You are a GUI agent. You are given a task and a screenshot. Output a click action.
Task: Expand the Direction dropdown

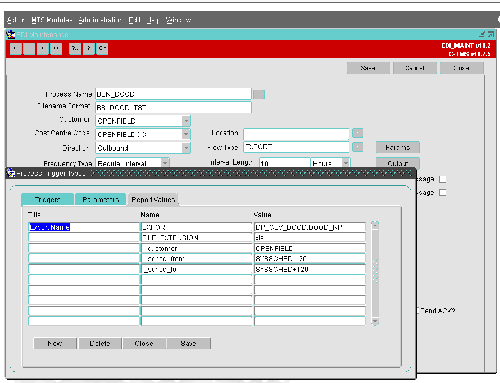[186, 148]
